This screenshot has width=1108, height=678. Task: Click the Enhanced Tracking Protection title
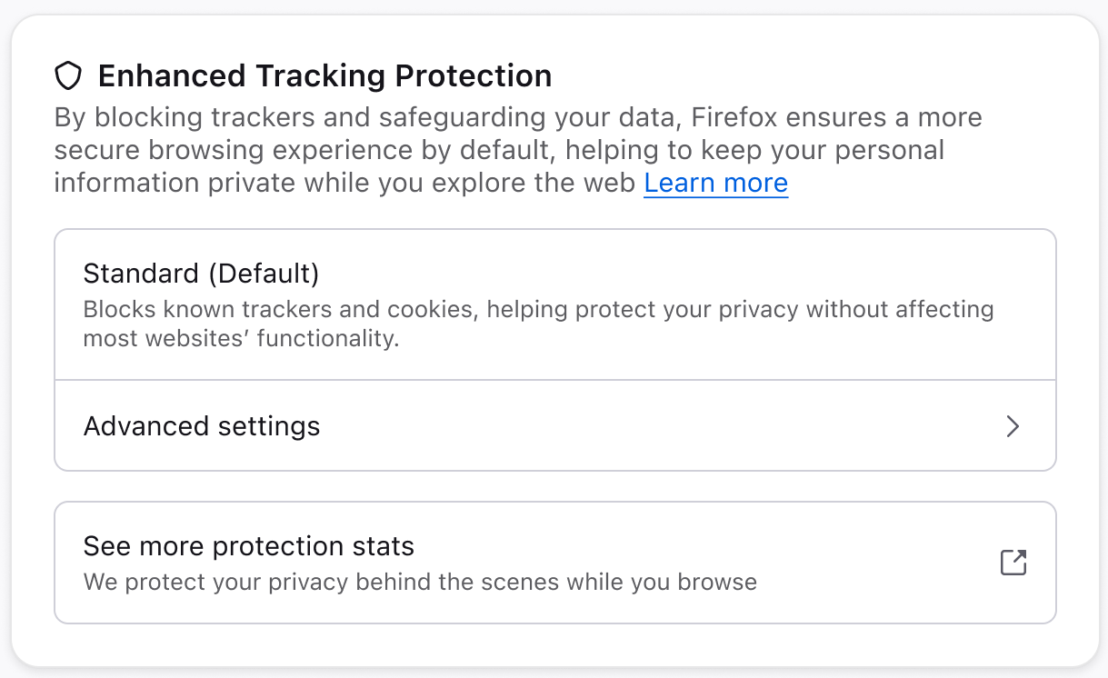click(x=325, y=75)
